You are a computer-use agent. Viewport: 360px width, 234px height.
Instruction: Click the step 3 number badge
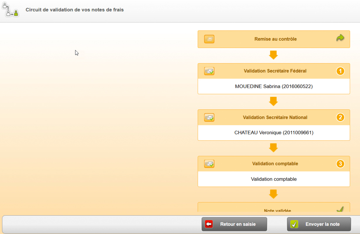click(x=340, y=164)
